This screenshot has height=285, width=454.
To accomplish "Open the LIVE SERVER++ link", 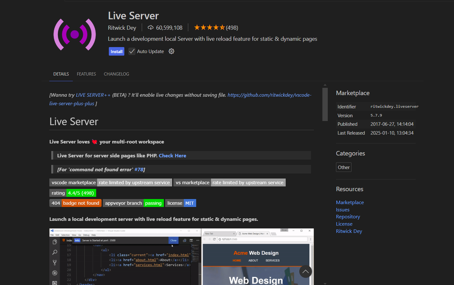I will [x=93, y=95].
